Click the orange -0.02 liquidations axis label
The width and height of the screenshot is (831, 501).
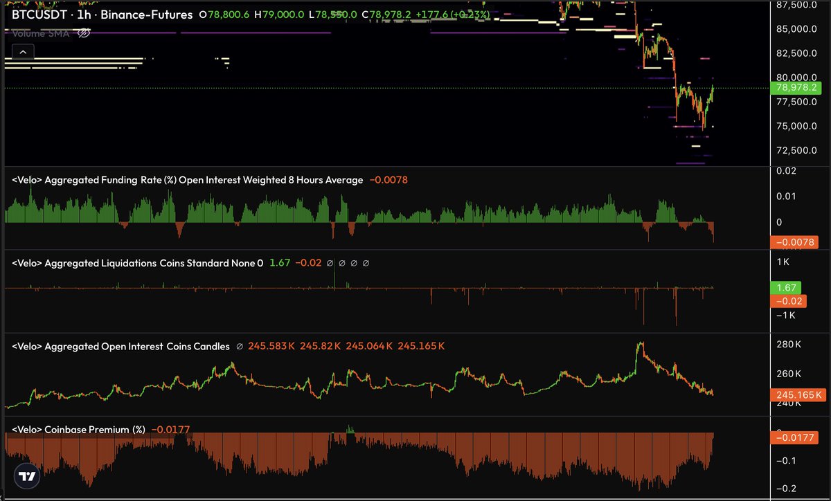788,301
